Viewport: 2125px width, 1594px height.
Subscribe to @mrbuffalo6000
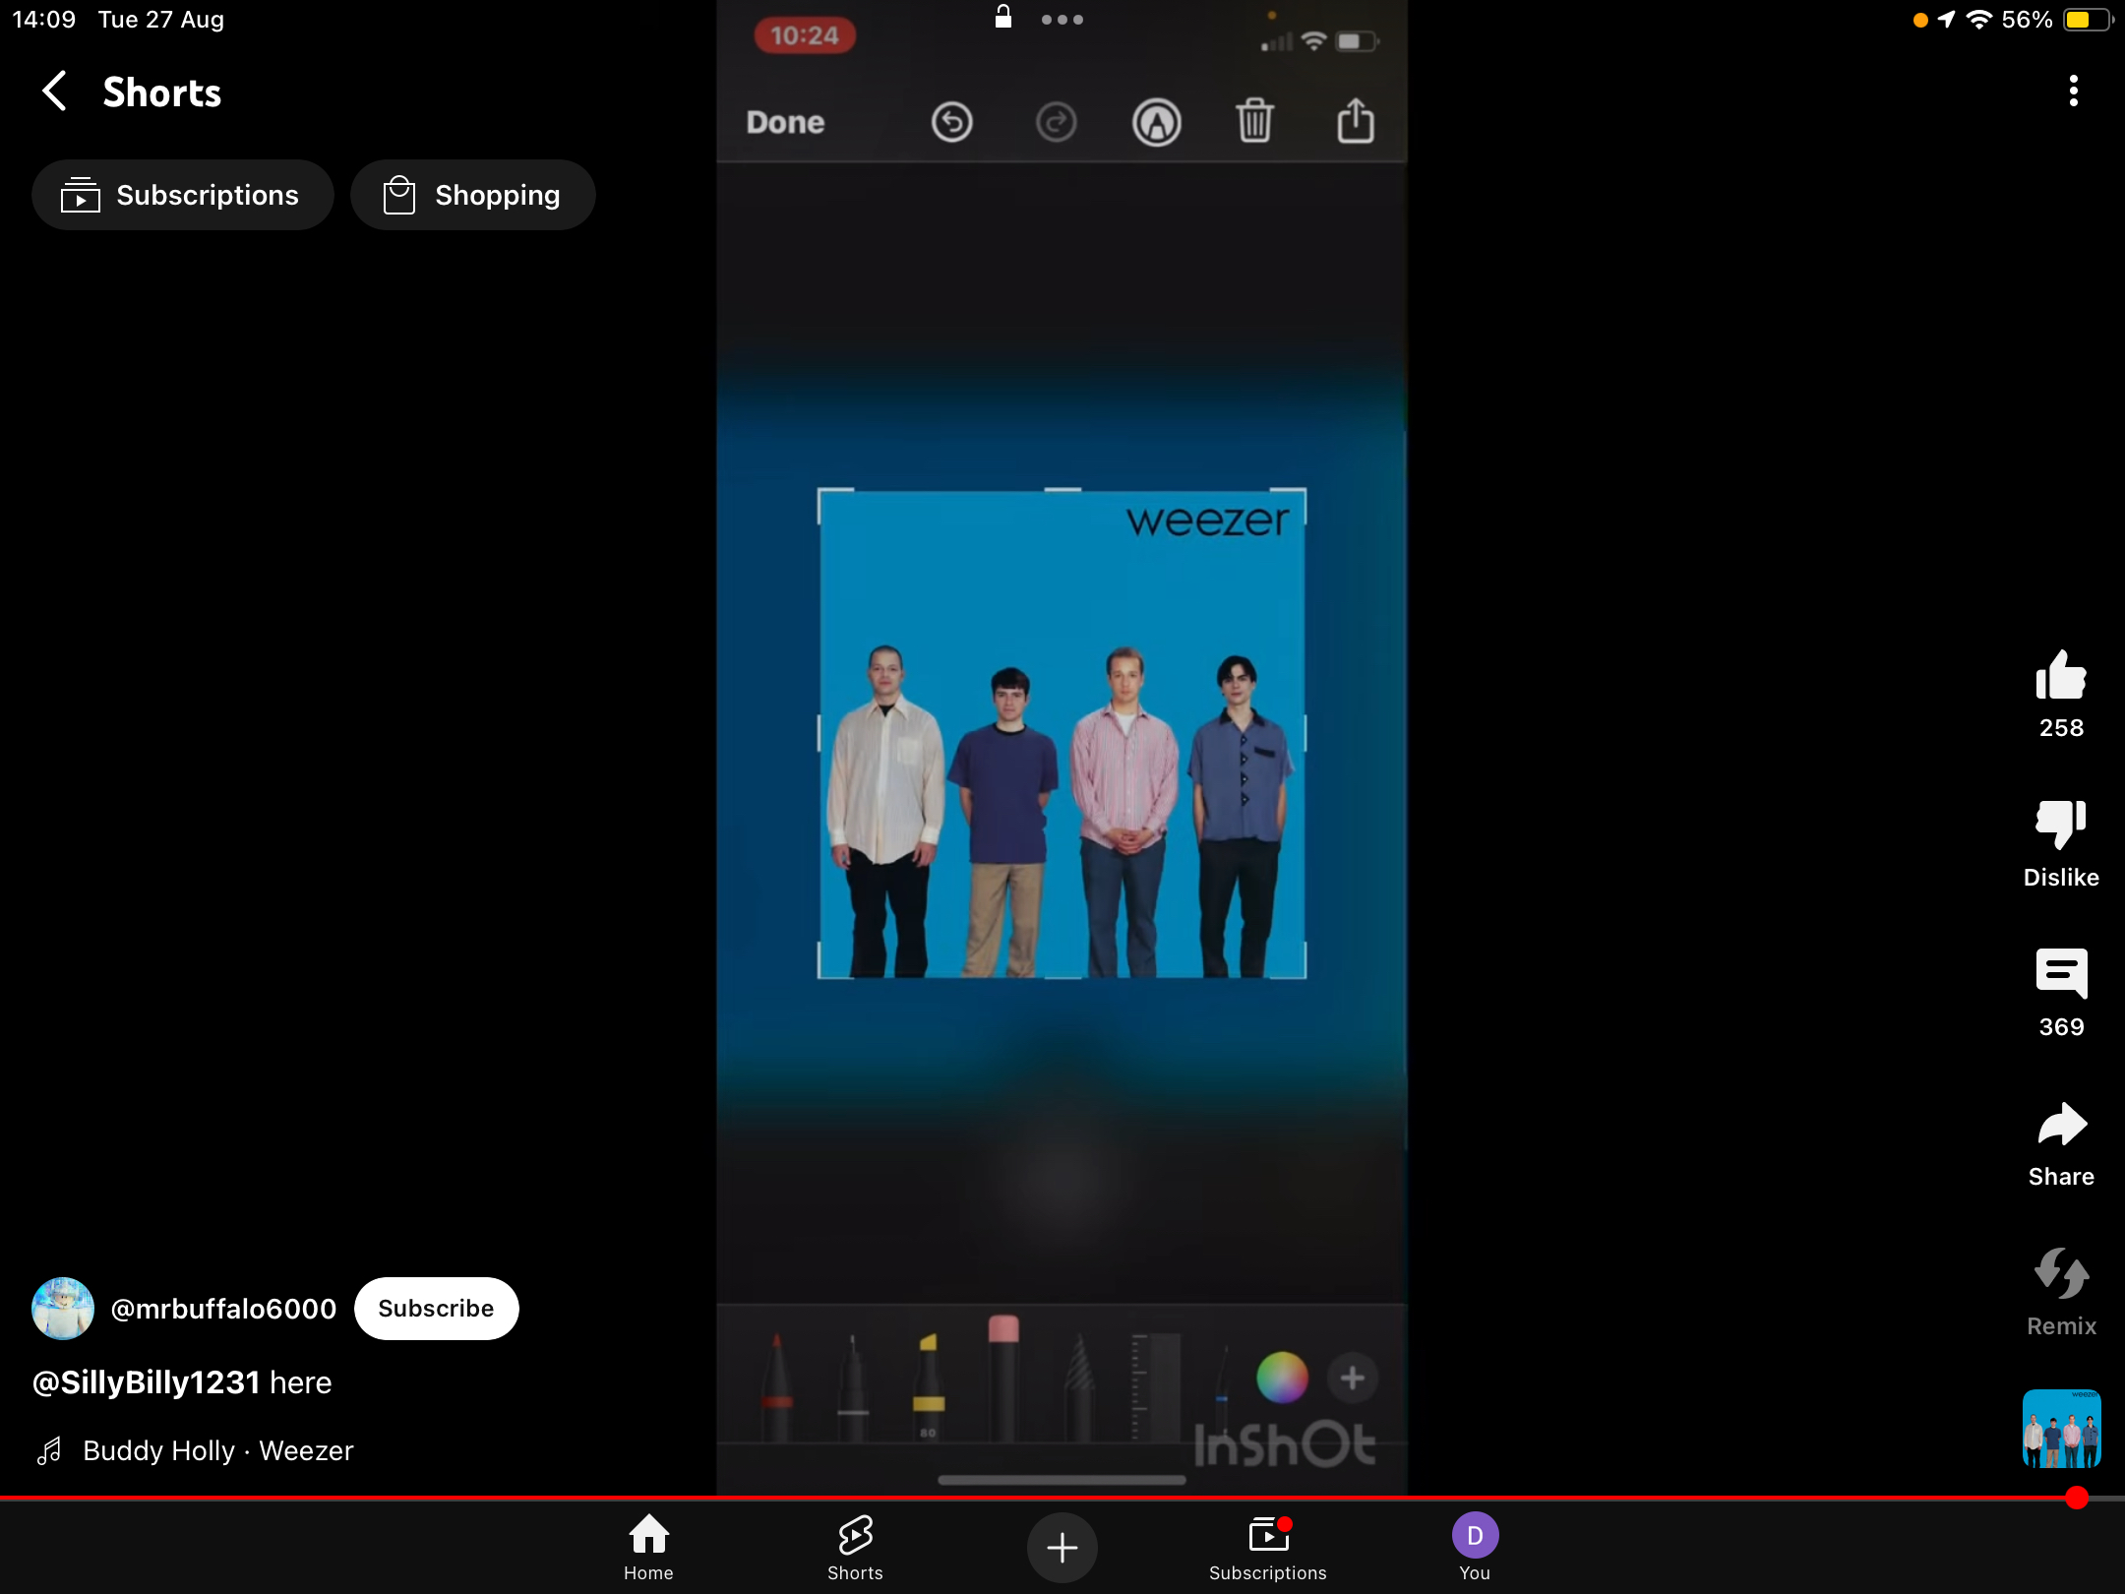436,1309
